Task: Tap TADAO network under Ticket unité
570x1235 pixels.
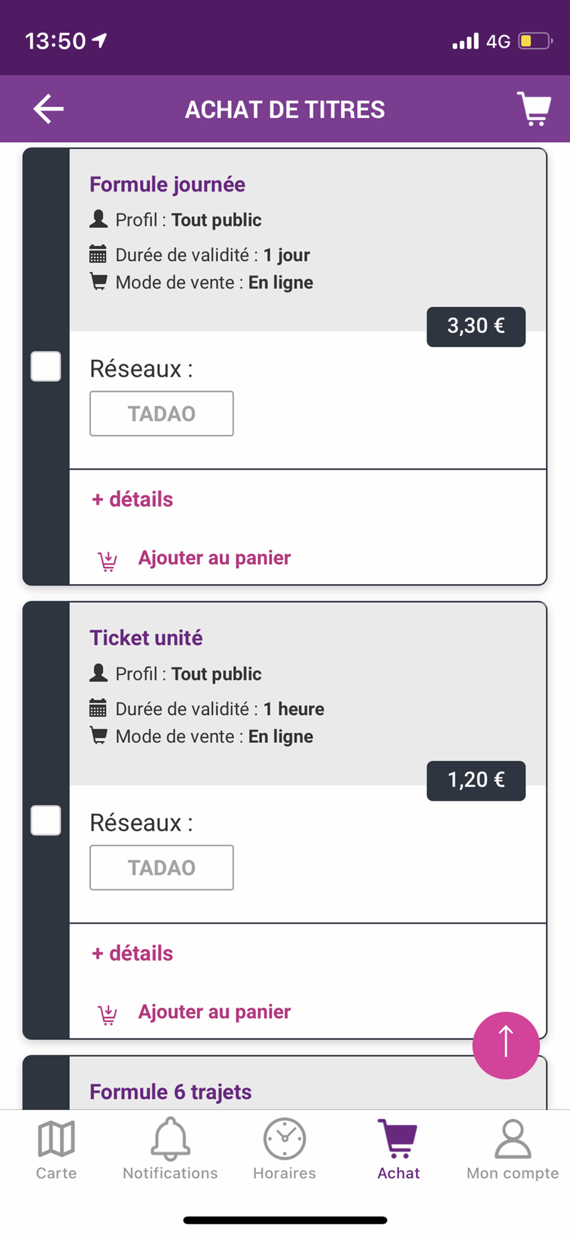Action: pyautogui.click(x=162, y=867)
